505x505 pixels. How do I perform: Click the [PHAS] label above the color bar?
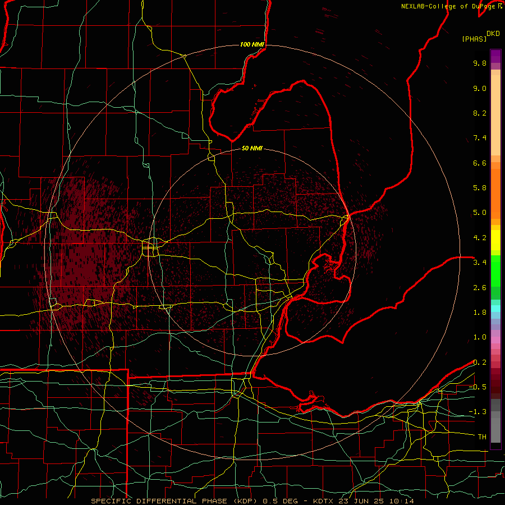coord(474,39)
